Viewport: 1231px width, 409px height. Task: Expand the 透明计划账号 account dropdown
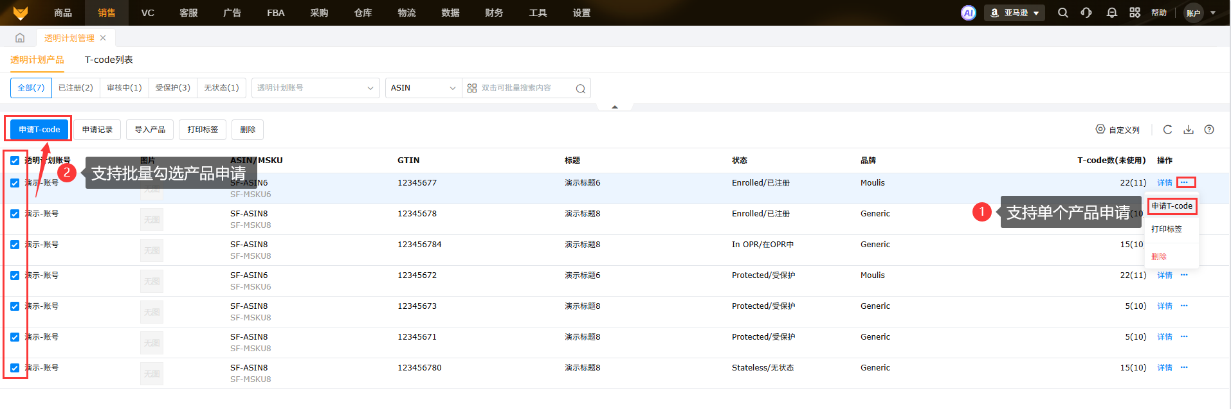click(x=315, y=88)
